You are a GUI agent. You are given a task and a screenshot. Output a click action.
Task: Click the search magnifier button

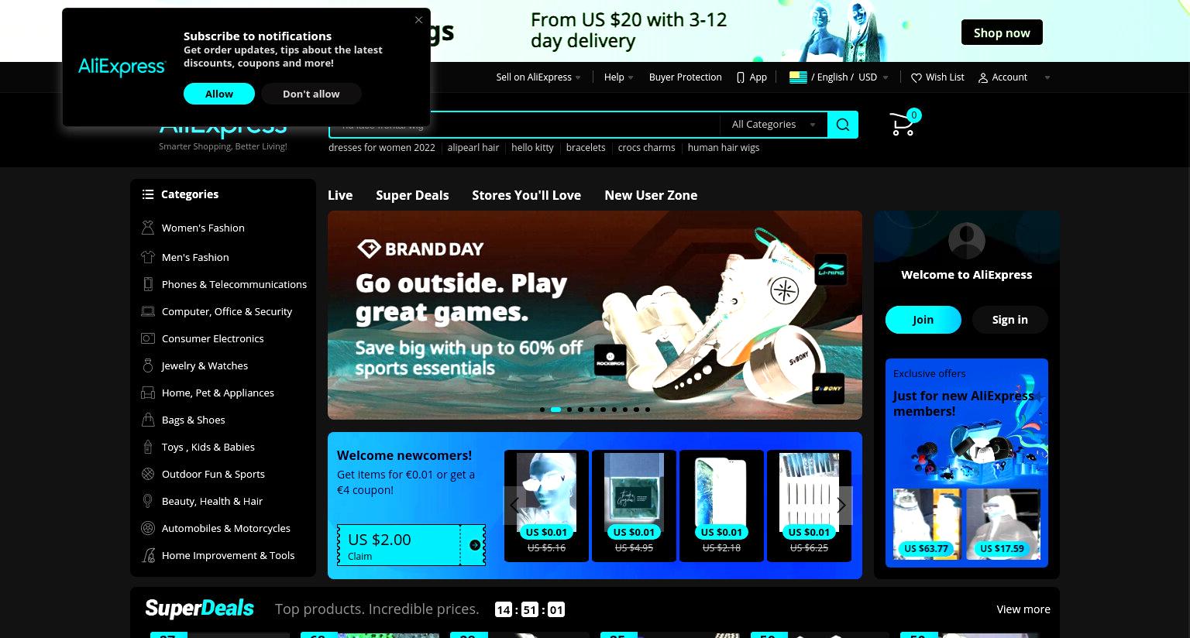coord(843,125)
